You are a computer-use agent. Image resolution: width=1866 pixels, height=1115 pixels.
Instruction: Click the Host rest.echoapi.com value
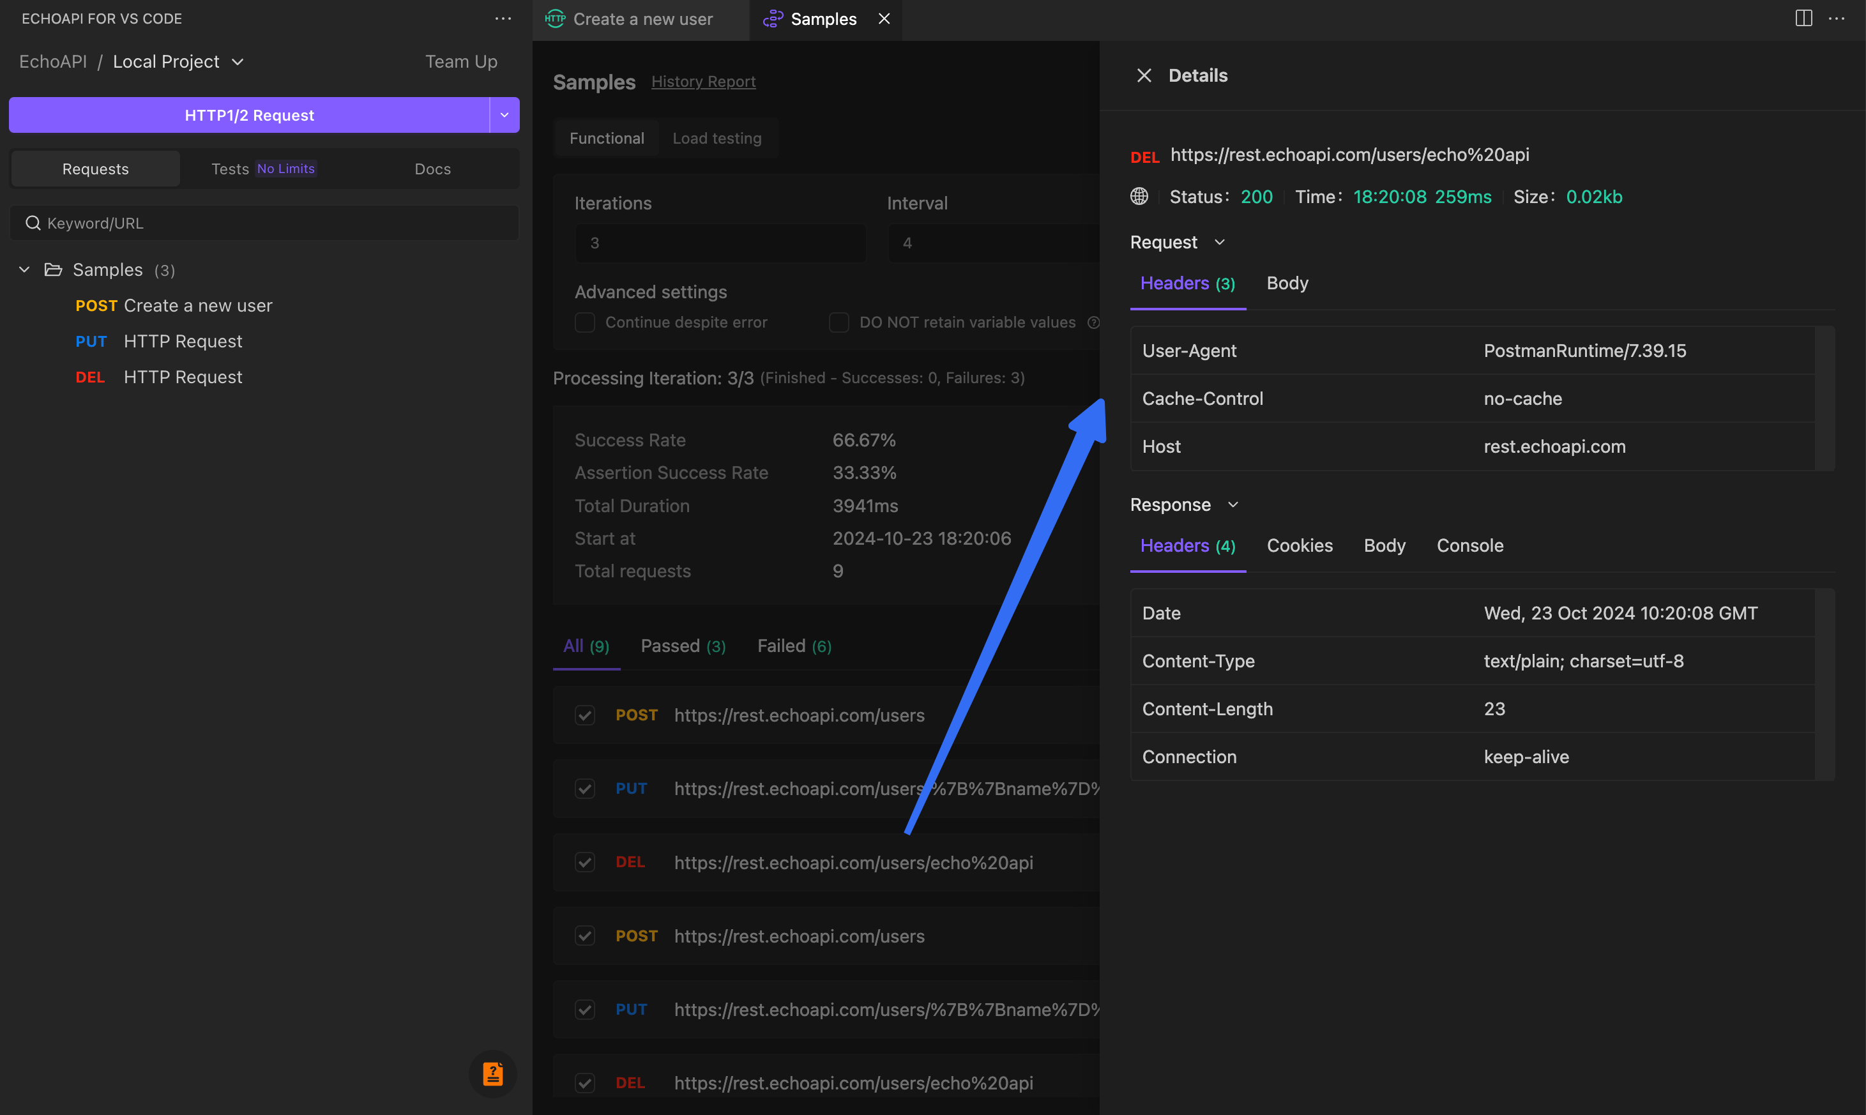pos(1554,446)
